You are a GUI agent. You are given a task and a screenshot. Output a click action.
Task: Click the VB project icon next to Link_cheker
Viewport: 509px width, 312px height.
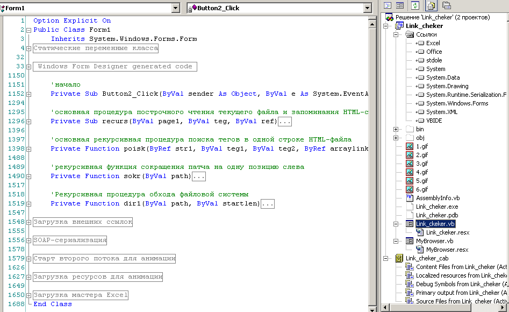(399, 26)
